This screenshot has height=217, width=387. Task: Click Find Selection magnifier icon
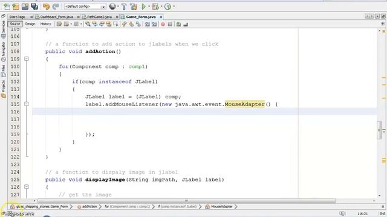click(x=88, y=24)
